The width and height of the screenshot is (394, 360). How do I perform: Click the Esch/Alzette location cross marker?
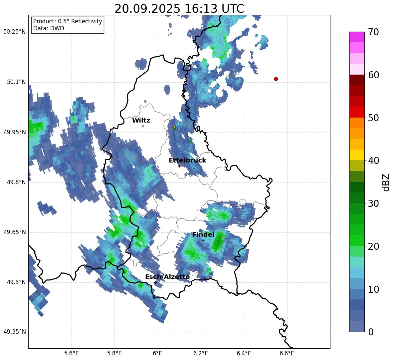155,282
